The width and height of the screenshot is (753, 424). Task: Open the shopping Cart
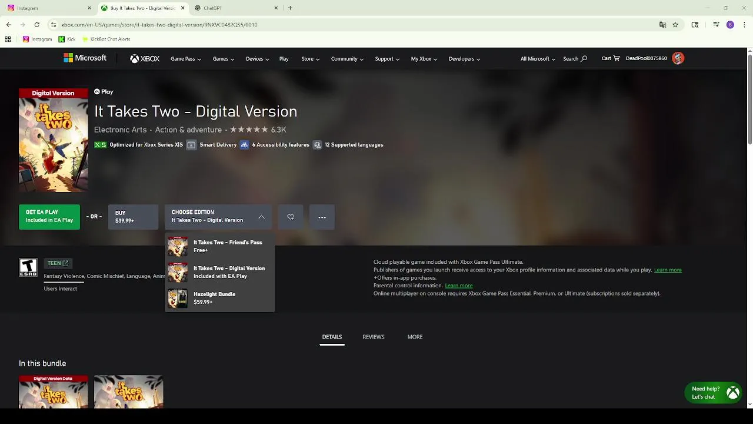[611, 58]
